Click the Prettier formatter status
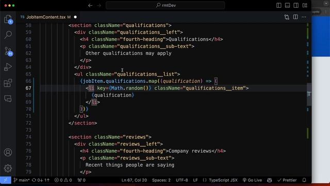This screenshot has width=330, height=186. coord(287,180)
